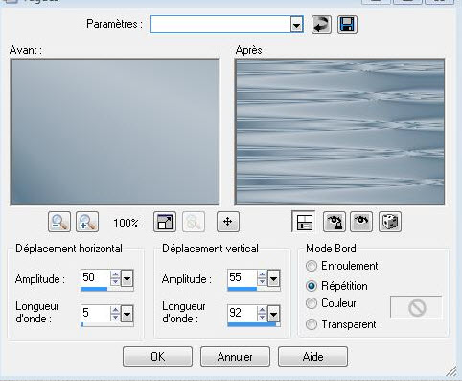Image resolution: width=462 pixels, height=381 pixels.
Task: Click the Annuler button
Action: [x=235, y=357]
